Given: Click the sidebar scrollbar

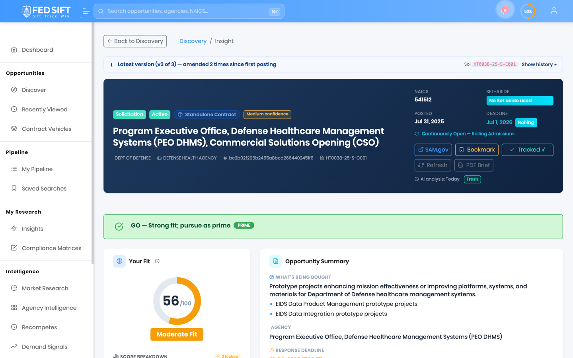Looking at the screenshot, I should (x=93, y=143).
